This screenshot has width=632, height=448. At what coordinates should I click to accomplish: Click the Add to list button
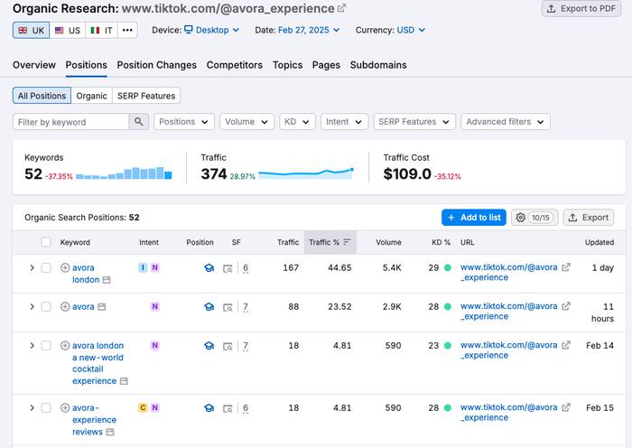[x=473, y=218]
